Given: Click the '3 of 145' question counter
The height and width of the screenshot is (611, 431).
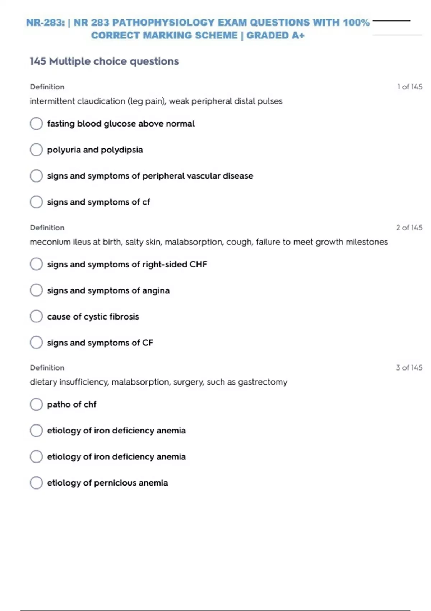Looking at the screenshot, I should point(409,368).
